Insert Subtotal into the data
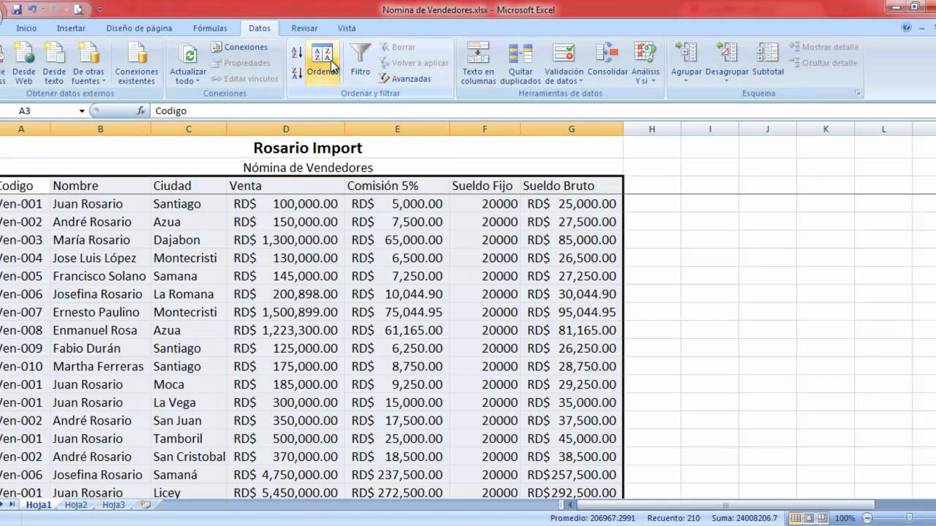 coord(768,60)
